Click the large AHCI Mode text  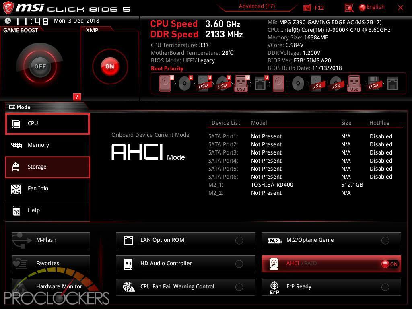[148, 152]
